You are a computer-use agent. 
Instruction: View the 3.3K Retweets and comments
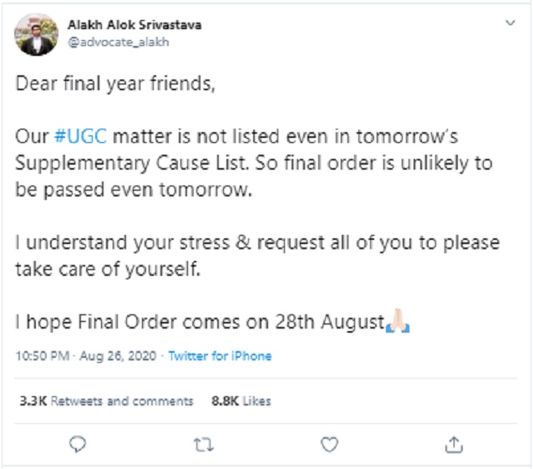pos(106,401)
